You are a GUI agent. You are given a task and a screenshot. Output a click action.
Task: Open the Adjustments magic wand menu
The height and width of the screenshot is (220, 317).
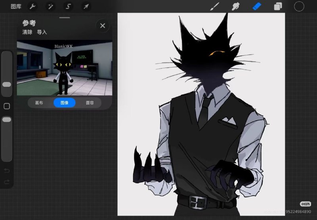click(x=51, y=6)
